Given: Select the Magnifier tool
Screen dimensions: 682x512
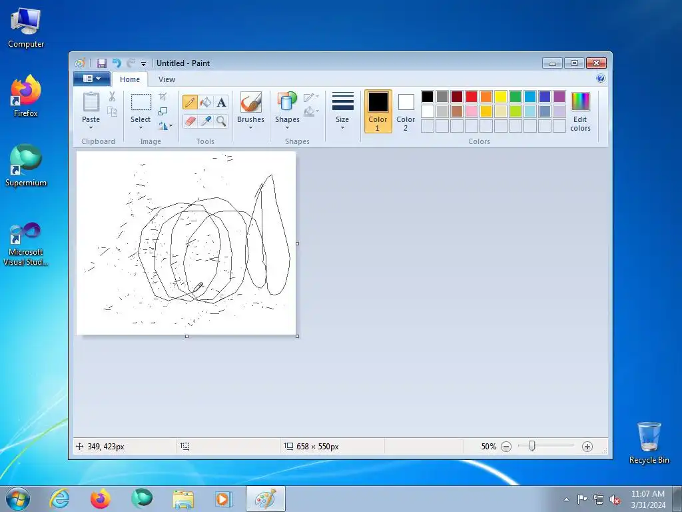Looking at the screenshot, I should point(221,121).
